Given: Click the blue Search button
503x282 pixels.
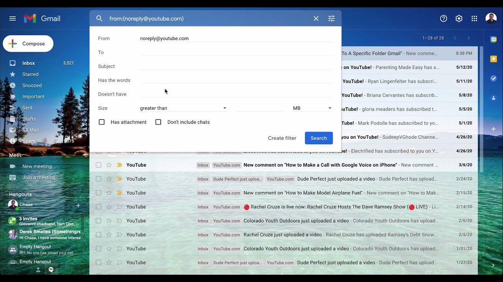Looking at the screenshot, I should (x=319, y=138).
